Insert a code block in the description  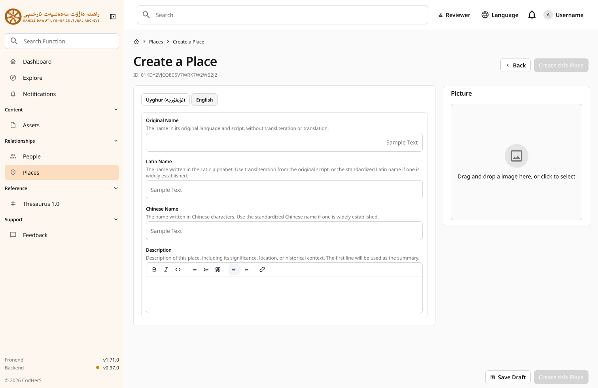click(178, 269)
